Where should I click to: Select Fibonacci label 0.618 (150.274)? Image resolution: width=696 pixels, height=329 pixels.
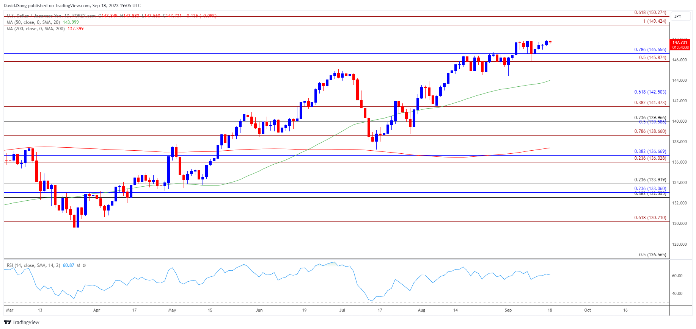tap(650, 12)
